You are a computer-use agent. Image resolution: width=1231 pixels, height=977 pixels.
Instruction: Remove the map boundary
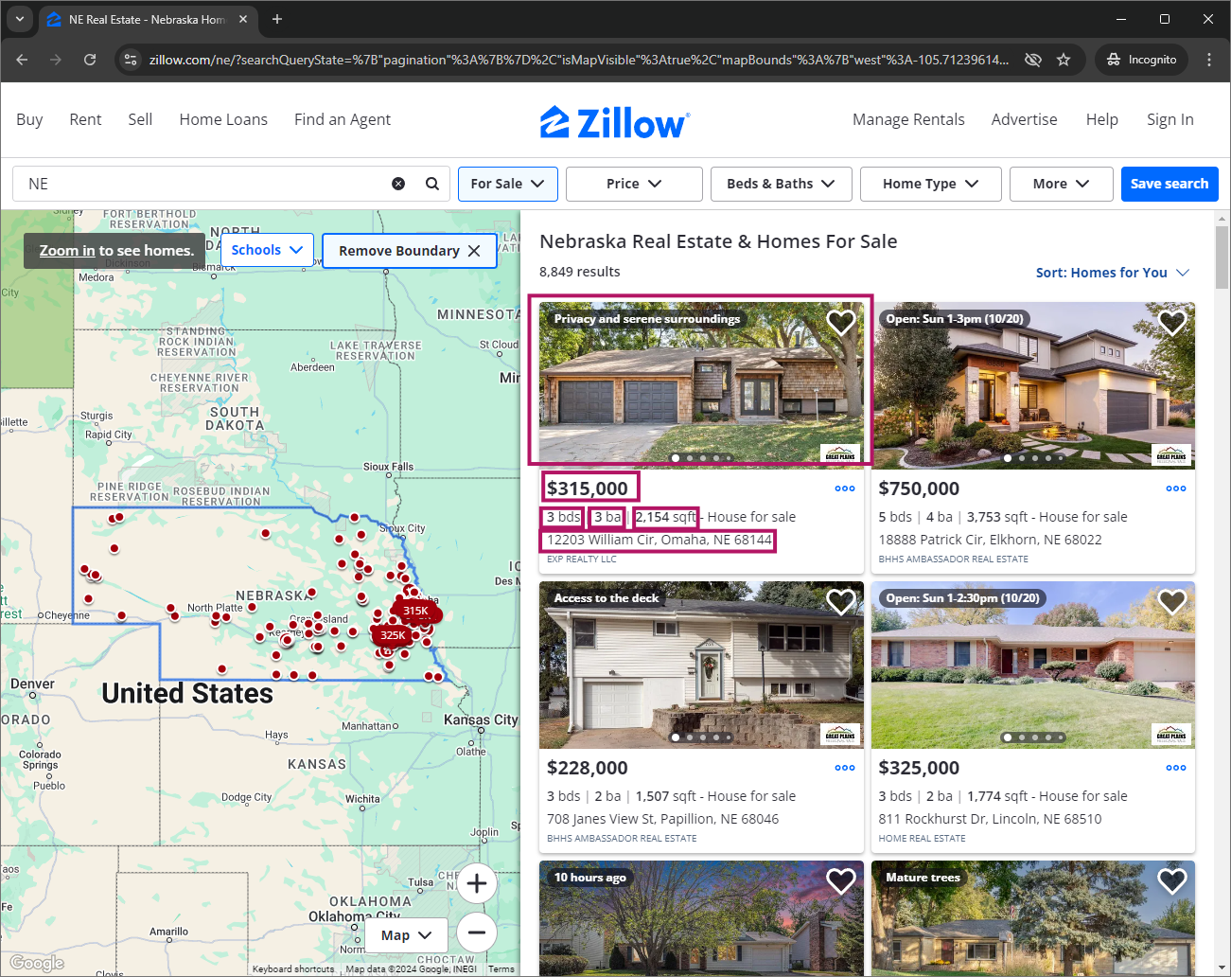click(x=409, y=250)
